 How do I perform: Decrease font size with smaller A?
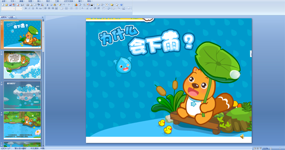pos(91,8)
